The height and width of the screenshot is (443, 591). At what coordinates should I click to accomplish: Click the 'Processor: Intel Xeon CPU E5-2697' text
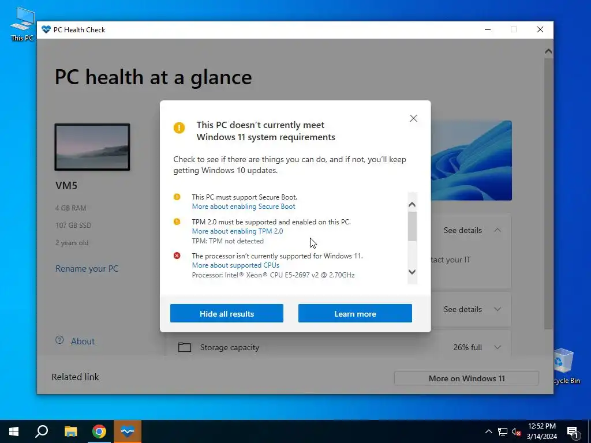pyautogui.click(x=273, y=275)
